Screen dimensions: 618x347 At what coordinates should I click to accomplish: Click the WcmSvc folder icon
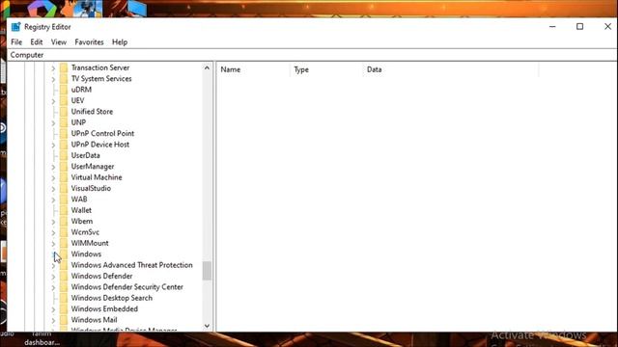point(64,232)
